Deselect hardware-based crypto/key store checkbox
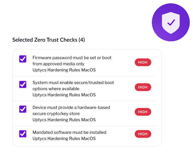The image size is (193, 161). [x=23, y=109]
